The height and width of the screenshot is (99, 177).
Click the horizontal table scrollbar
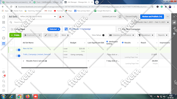pyautogui.click(x=54, y=68)
